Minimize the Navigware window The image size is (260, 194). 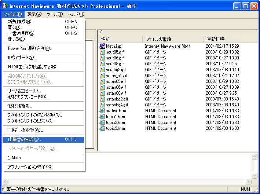tap(237, 6)
